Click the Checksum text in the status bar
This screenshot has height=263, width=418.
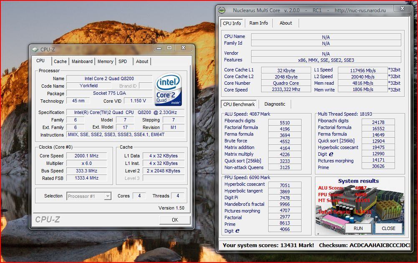point(365,245)
